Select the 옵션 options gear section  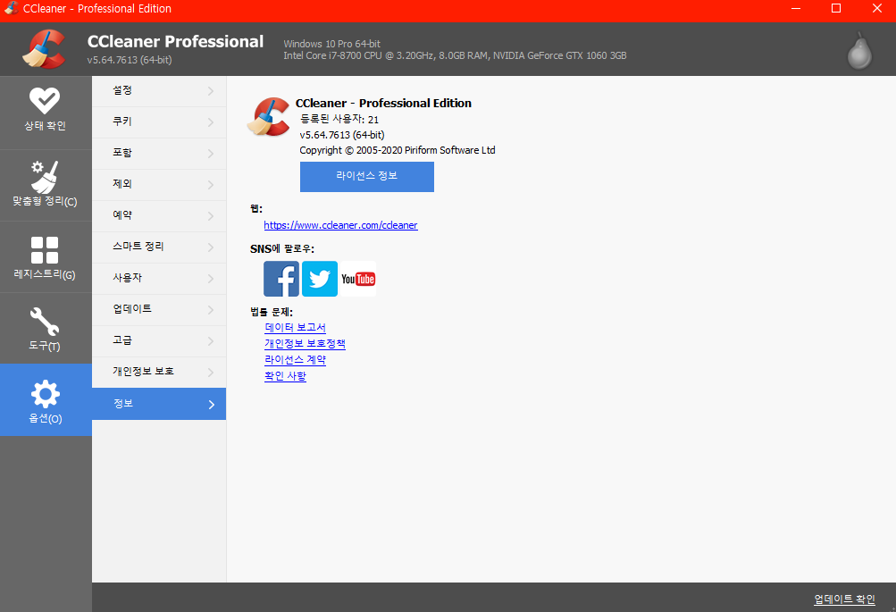pos(46,400)
